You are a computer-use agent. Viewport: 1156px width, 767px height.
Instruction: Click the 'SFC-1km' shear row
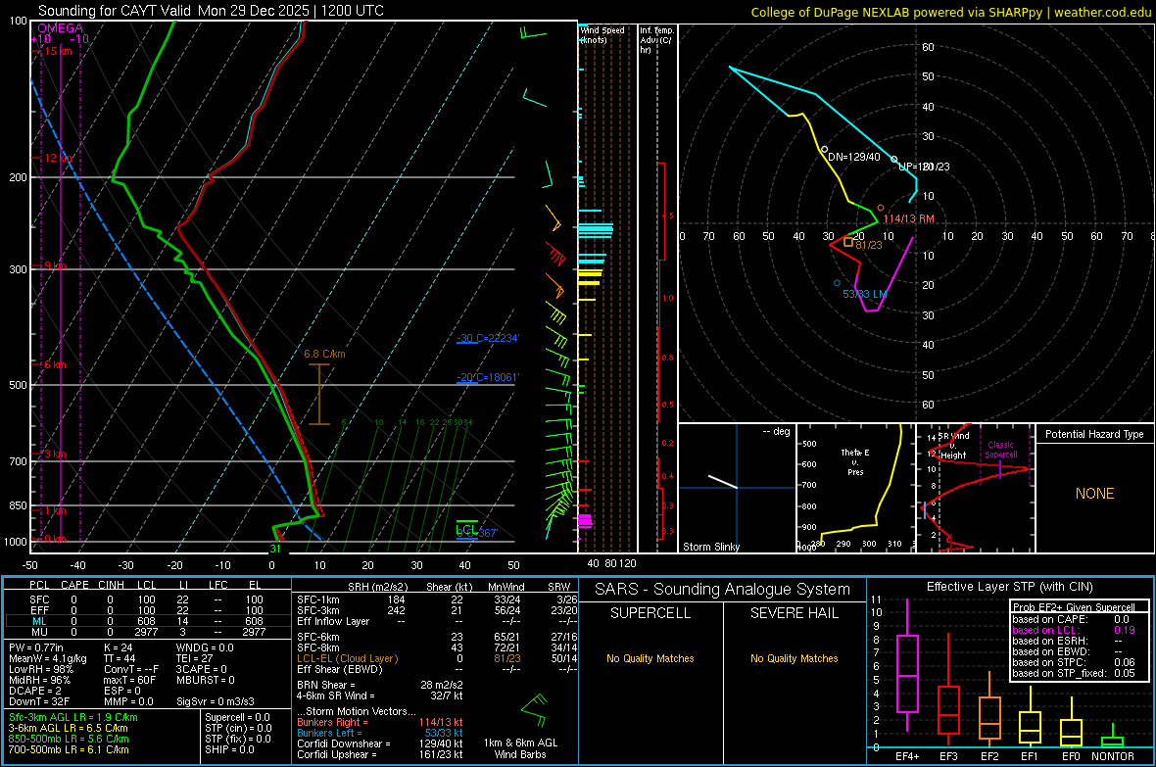437,599
